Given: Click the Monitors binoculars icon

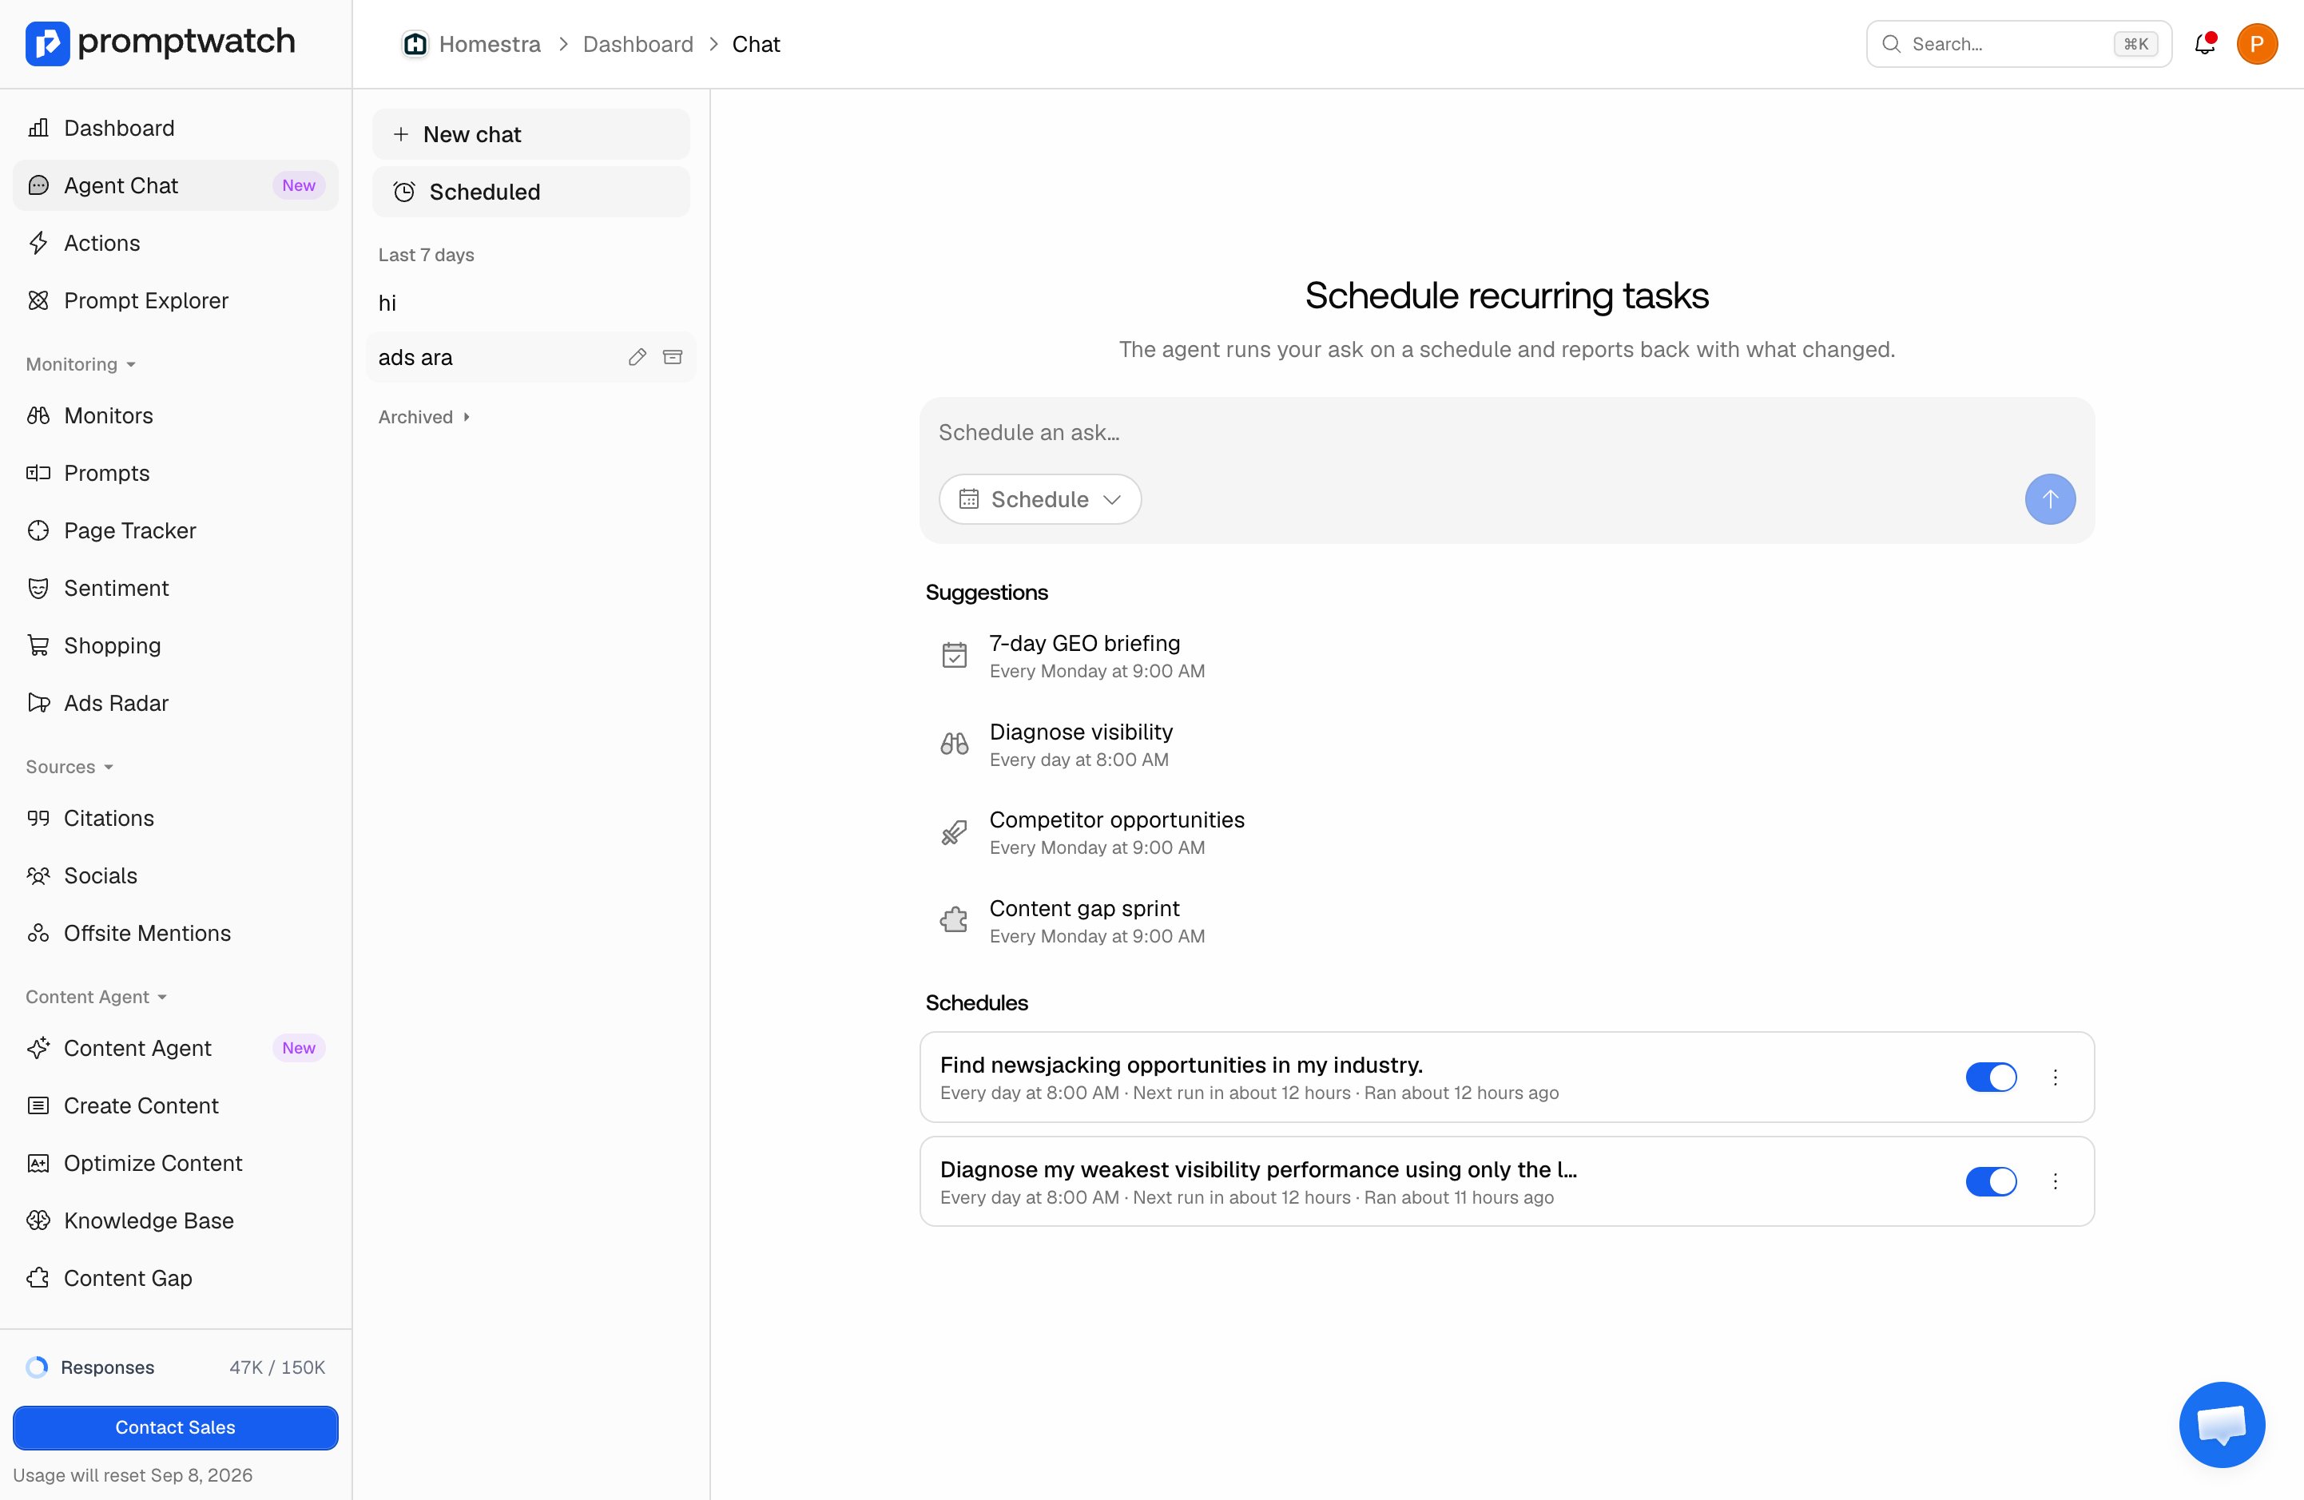Looking at the screenshot, I should 38,415.
